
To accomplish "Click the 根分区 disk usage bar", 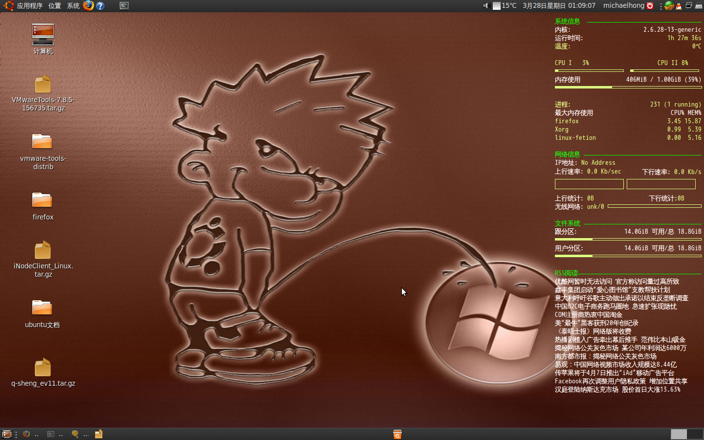I will click(628, 240).
